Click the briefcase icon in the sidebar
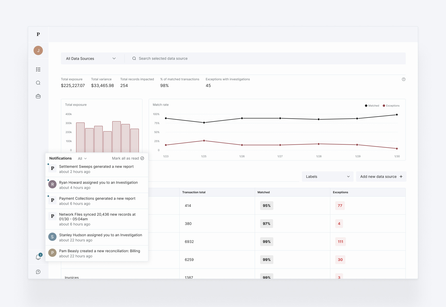Image resolution: width=446 pixels, height=307 pixels. pyautogui.click(x=38, y=96)
